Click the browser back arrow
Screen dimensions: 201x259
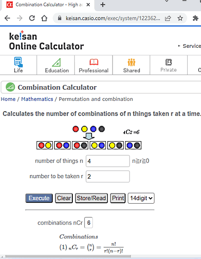tap(7, 18)
